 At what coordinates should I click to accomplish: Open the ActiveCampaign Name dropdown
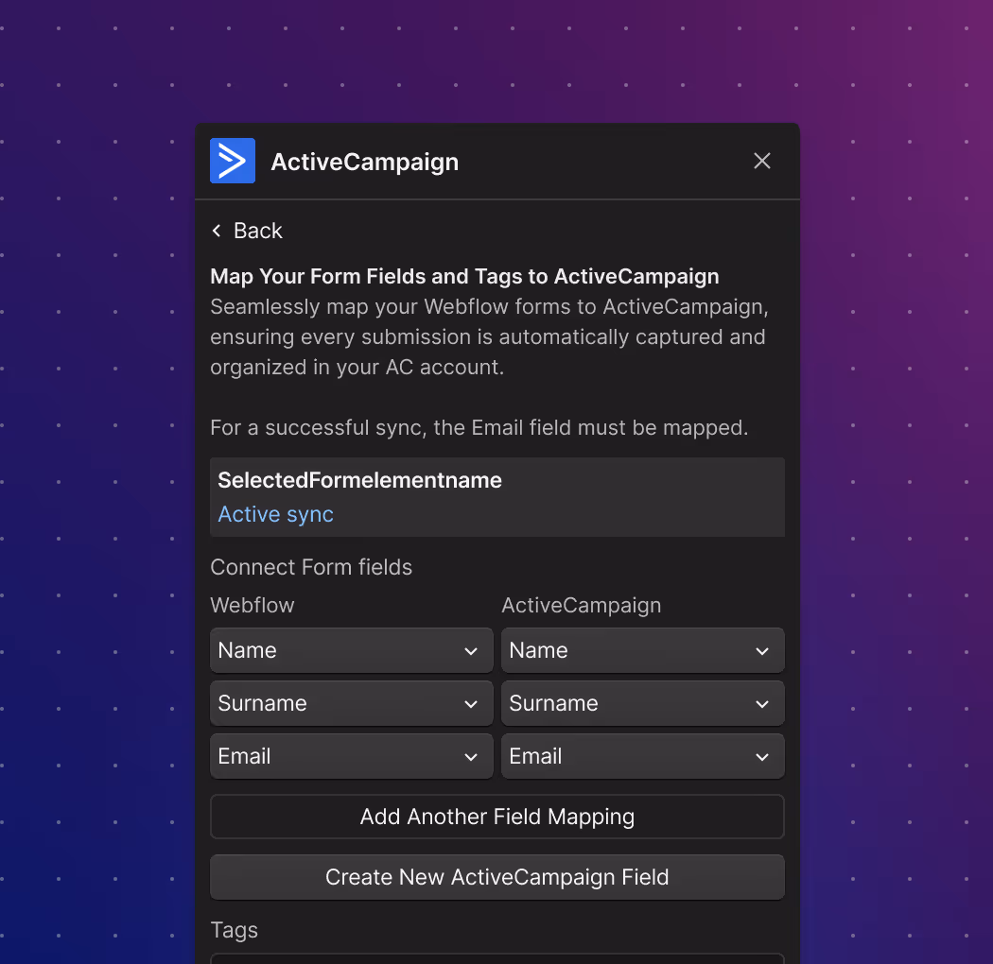[643, 650]
